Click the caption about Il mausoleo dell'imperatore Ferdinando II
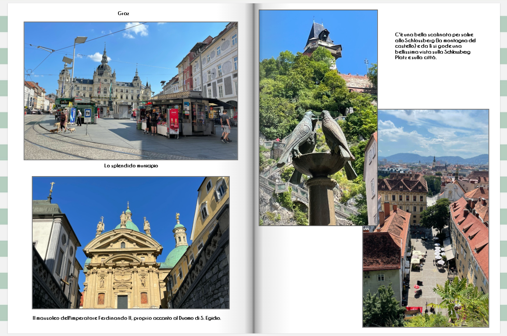The height and width of the screenshot is (336, 507). click(x=127, y=318)
